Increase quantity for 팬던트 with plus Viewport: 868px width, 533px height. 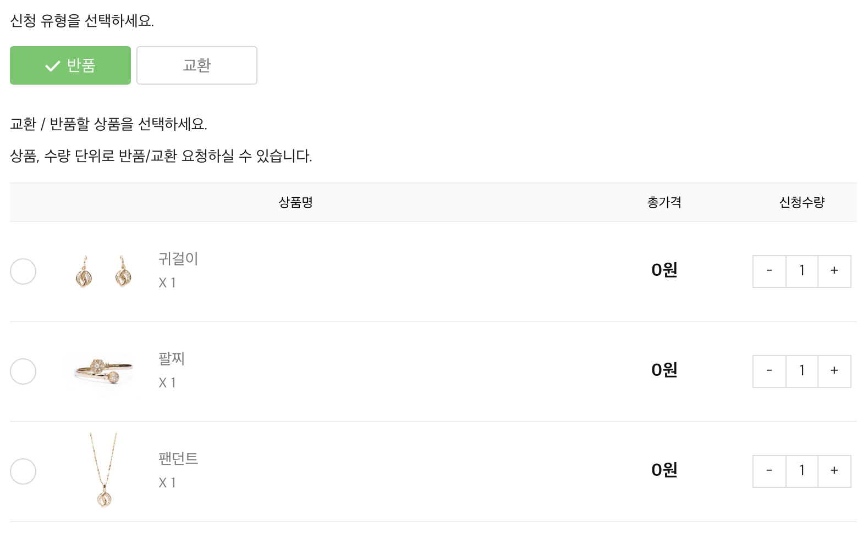pos(834,471)
